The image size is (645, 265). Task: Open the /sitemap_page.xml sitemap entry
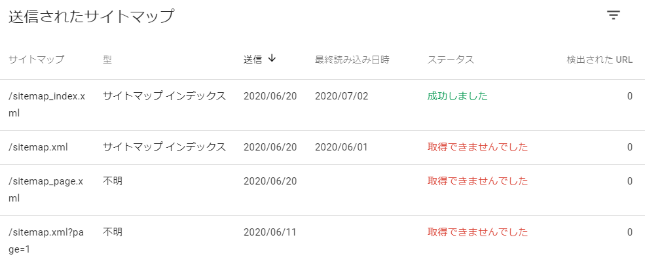coord(322,190)
